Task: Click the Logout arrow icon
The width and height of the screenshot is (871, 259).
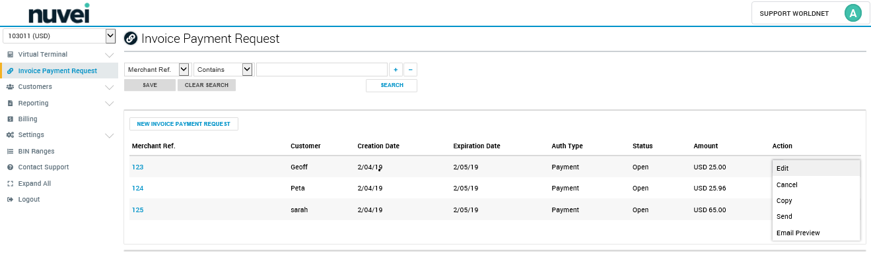Action: tap(11, 199)
